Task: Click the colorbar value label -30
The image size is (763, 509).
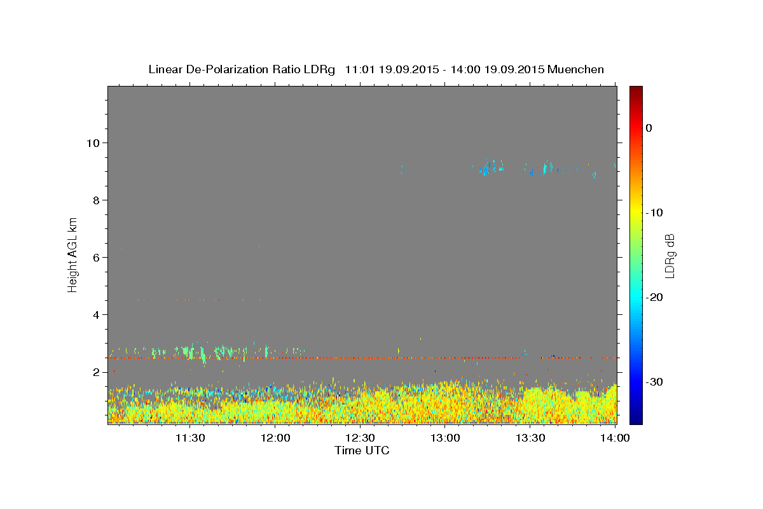Action: coord(654,382)
